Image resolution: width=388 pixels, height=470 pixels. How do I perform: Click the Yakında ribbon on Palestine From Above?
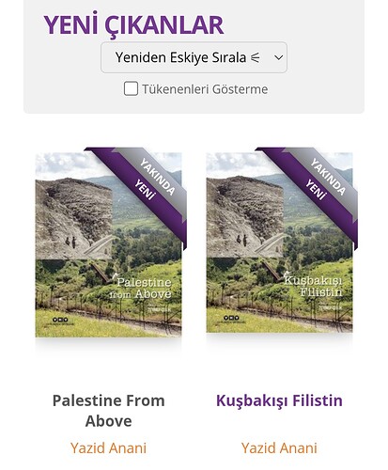(157, 177)
